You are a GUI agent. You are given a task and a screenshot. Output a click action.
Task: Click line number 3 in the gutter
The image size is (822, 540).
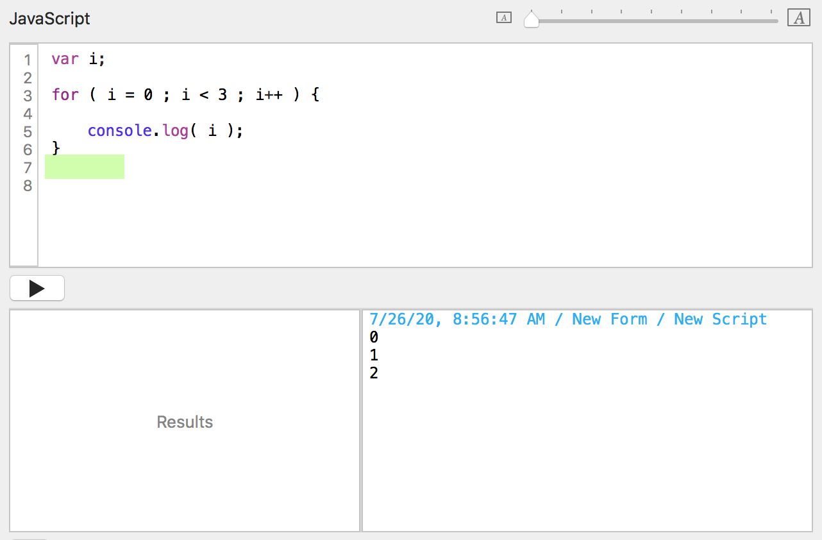(28, 96)
